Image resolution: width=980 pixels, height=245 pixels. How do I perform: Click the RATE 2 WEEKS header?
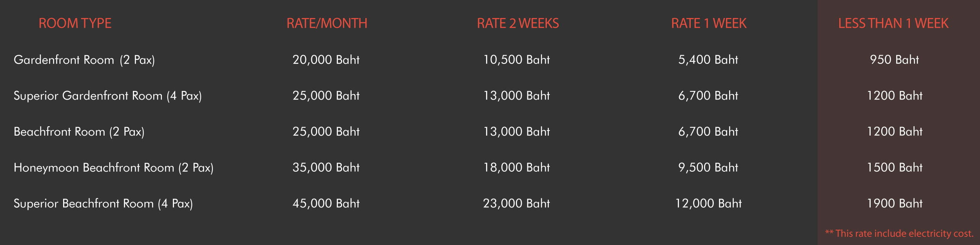518,24
